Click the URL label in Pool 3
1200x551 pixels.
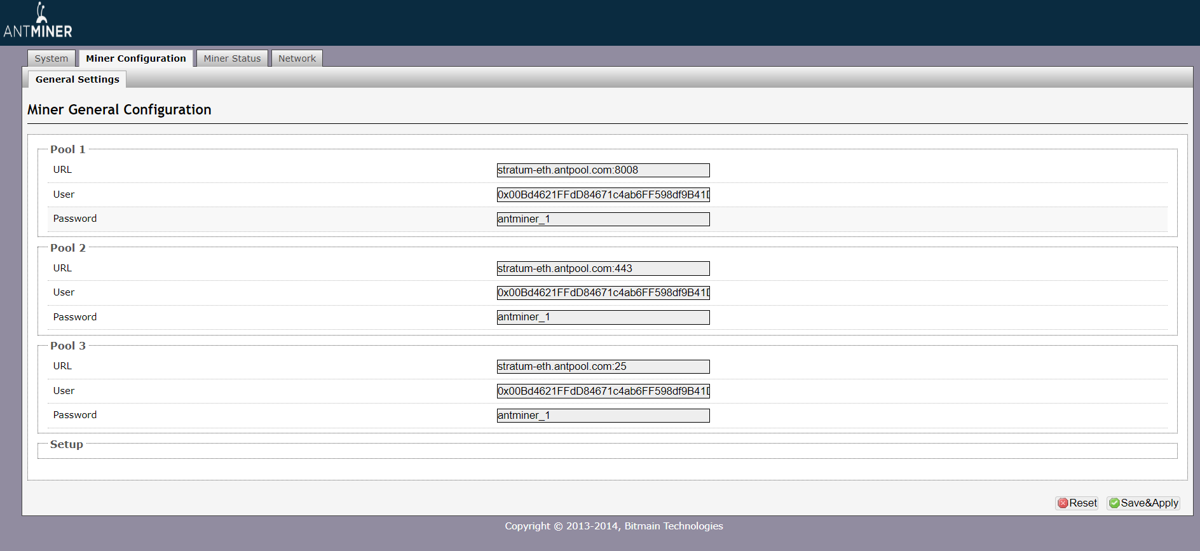click(62, 366)
